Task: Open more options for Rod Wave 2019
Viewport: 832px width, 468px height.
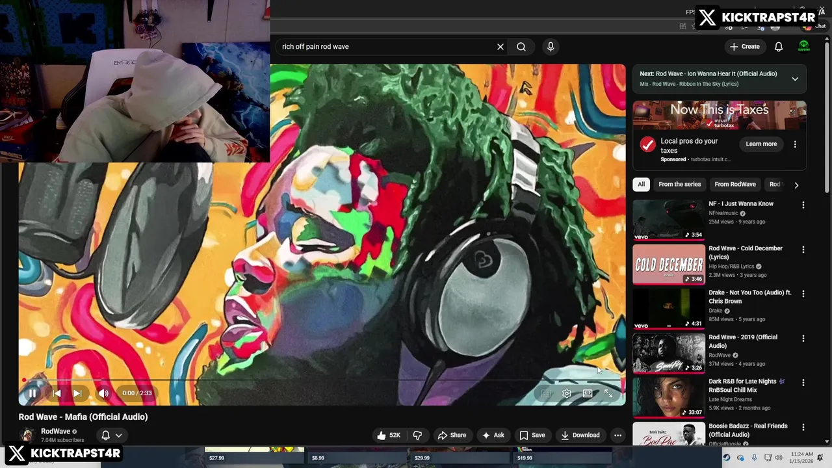Action: 803,338
